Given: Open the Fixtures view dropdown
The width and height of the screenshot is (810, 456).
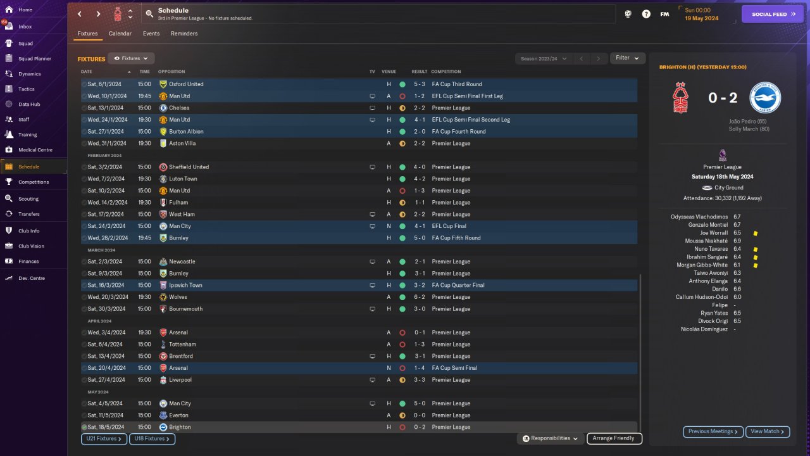Looking at the screenshot, I should click(x=131, y=58).
